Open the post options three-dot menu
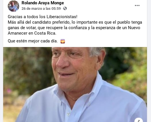 click(137, 5)
